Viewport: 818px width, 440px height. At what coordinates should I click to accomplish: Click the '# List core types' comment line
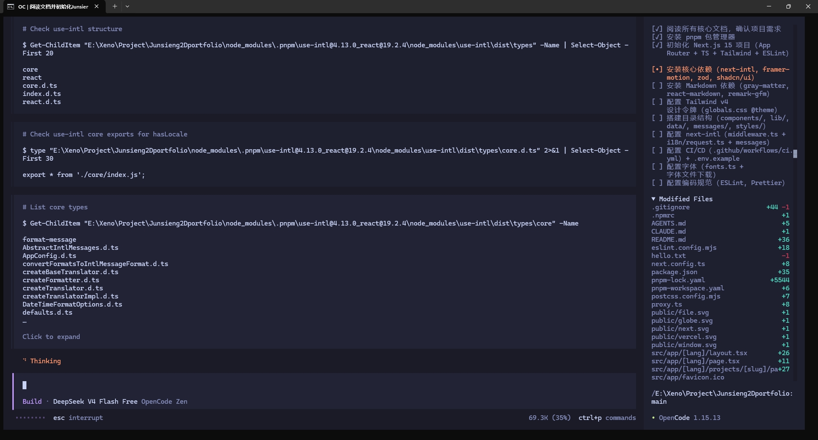point(55,207)
